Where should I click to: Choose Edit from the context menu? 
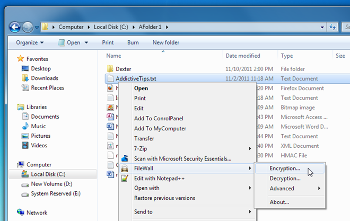[x=139, y=109]
